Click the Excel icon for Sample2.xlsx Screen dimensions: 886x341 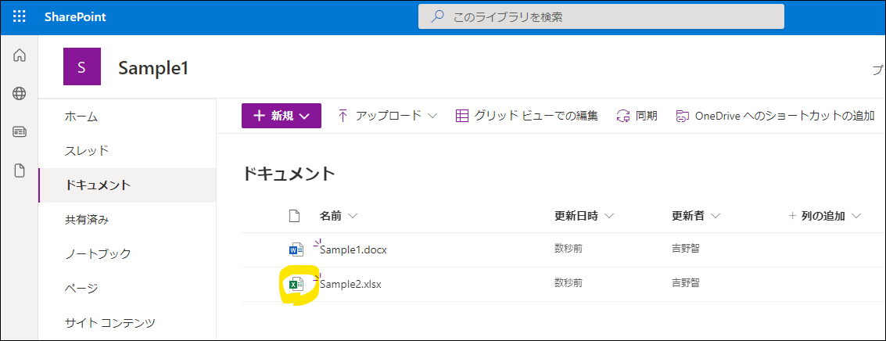pyautogui.click(x=296, y=285)
